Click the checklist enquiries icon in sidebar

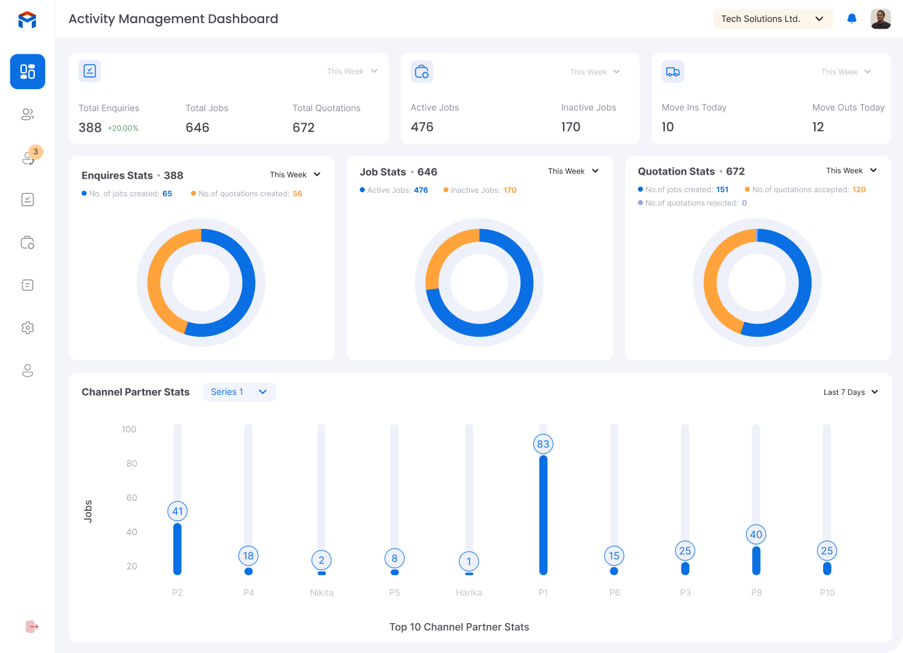[27, 200]
